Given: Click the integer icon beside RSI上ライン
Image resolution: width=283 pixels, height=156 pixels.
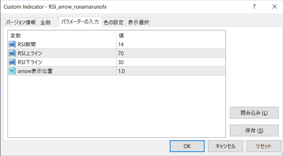Looking at the screenshot, I should coord(12,53).
